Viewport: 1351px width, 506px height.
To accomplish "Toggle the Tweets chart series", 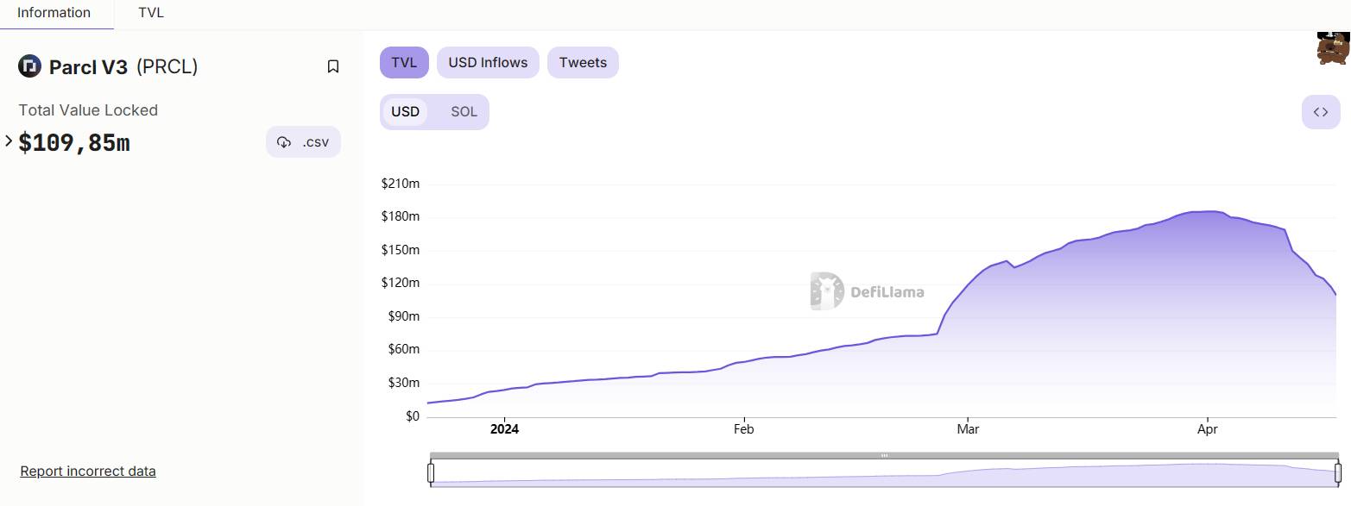I will pos(583,62).
